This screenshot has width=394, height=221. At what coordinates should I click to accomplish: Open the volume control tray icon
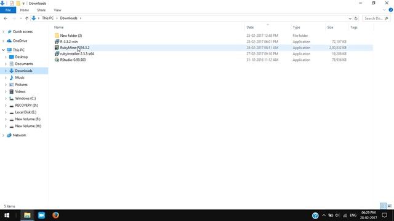pyautogui.click(x=337, y=215)
